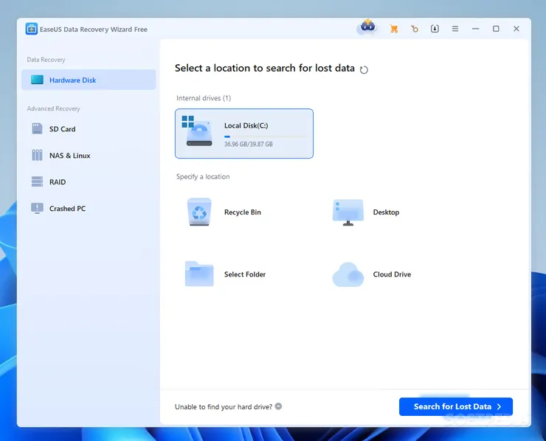Viewport: 546px width, 441px height.
Task: Click the robot assistant mascot icon
Action: (x=367, y=28)
